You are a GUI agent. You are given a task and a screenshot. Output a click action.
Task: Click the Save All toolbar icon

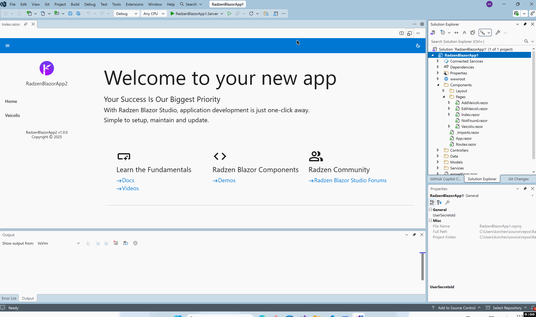(x=78, y=13)
